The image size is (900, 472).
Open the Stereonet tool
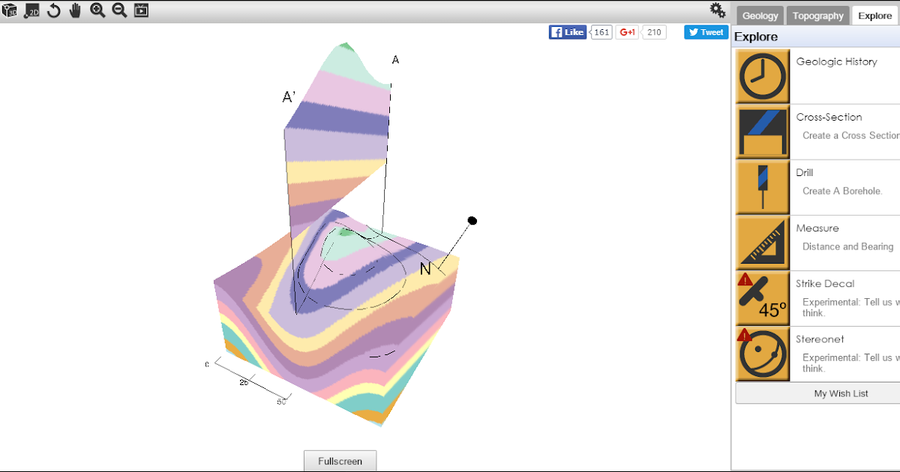pos(762,353)
